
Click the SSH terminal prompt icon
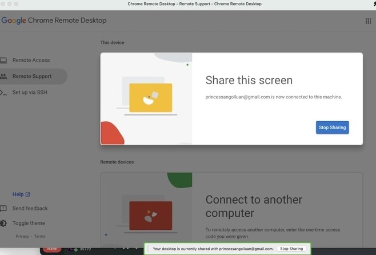(3, 92)
